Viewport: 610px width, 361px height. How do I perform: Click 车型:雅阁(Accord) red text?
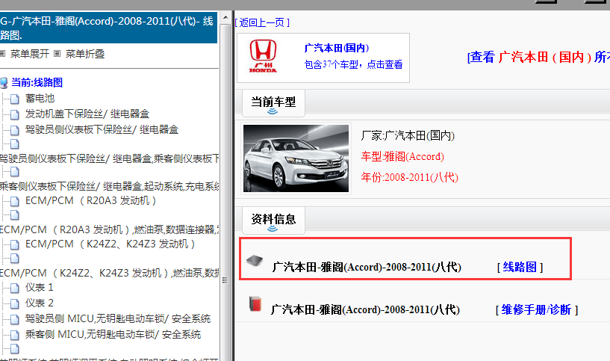[x=402, y=156]
